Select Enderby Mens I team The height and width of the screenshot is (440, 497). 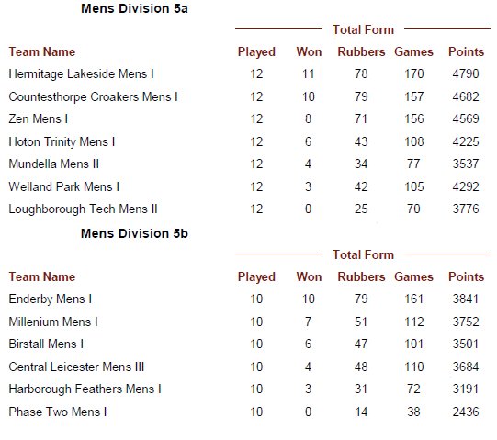[51, 299]
